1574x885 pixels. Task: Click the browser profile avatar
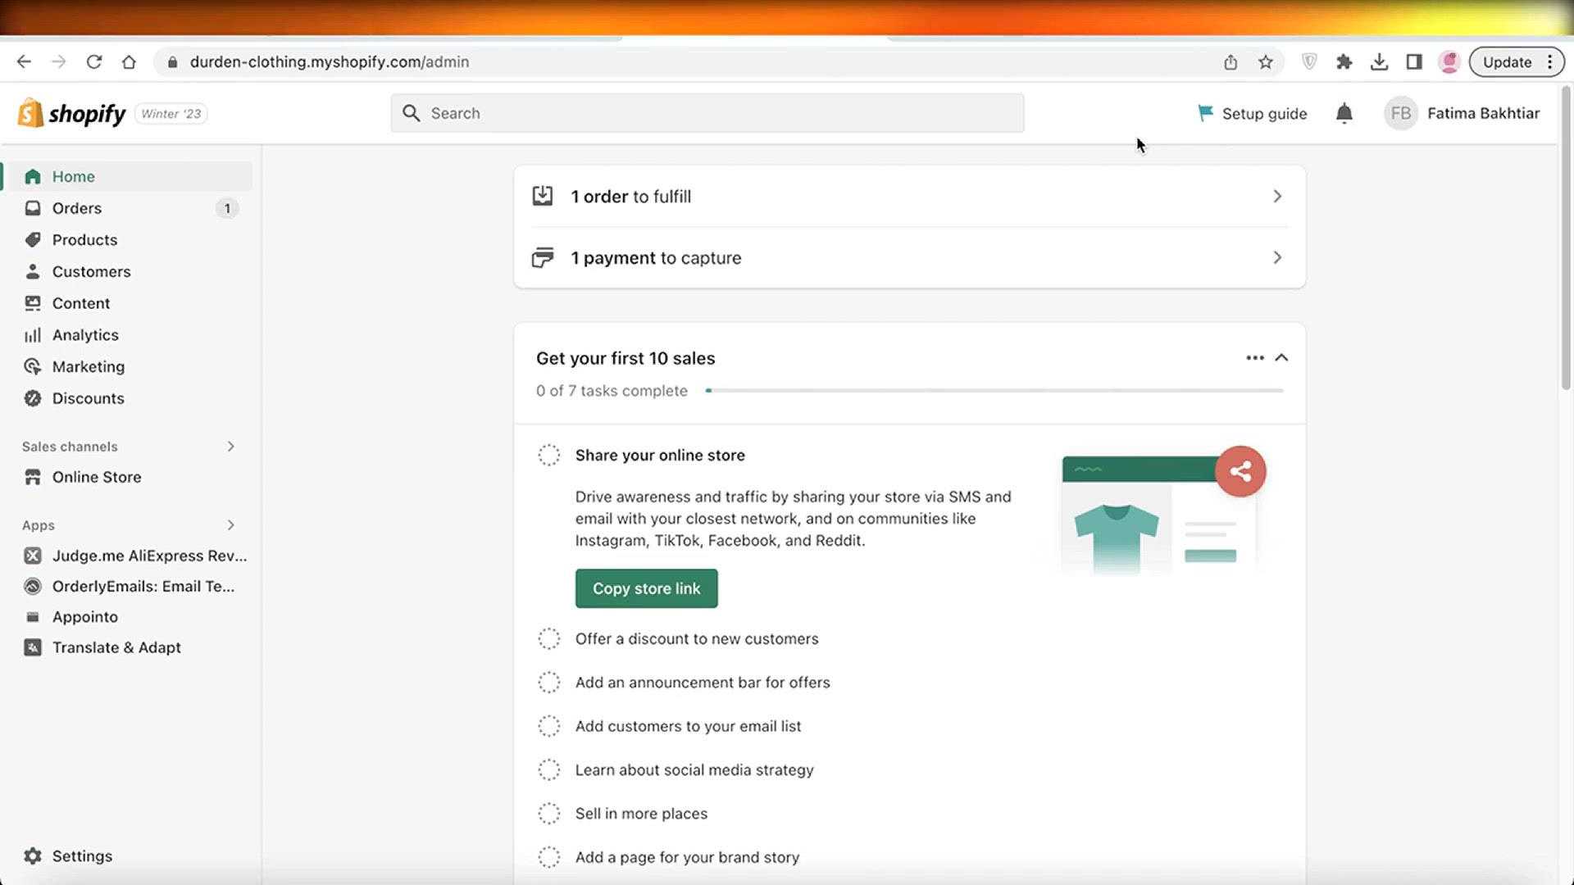[1449, 61]
